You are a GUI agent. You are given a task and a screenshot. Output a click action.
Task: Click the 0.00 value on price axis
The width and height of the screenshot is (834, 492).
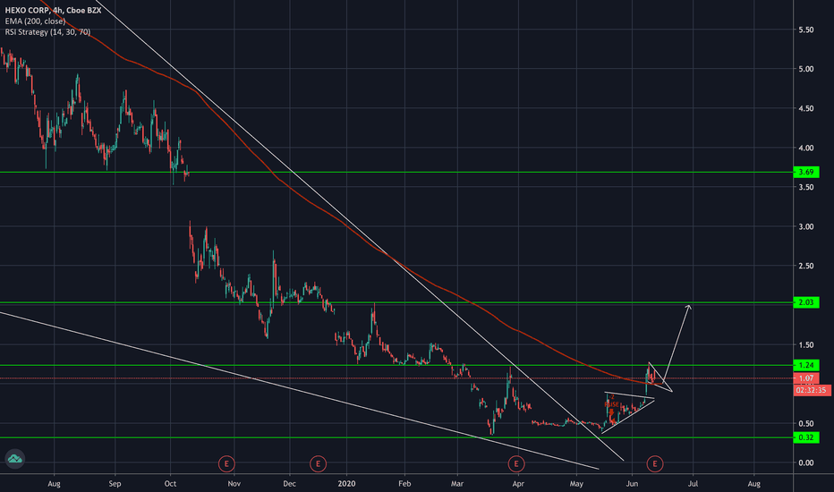click(805, 462)
